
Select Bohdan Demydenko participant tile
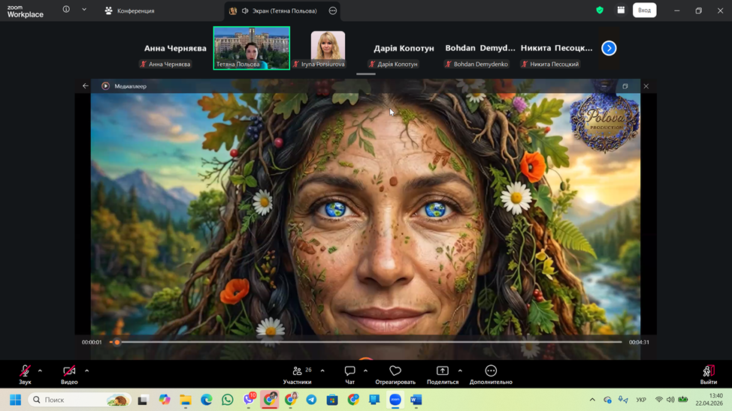pyautogui.click(x=480, y=49)
